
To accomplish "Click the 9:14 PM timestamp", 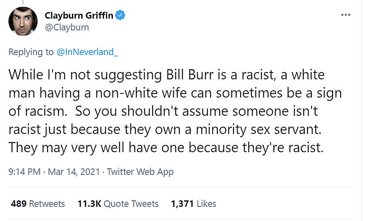I will click(24, 172).
